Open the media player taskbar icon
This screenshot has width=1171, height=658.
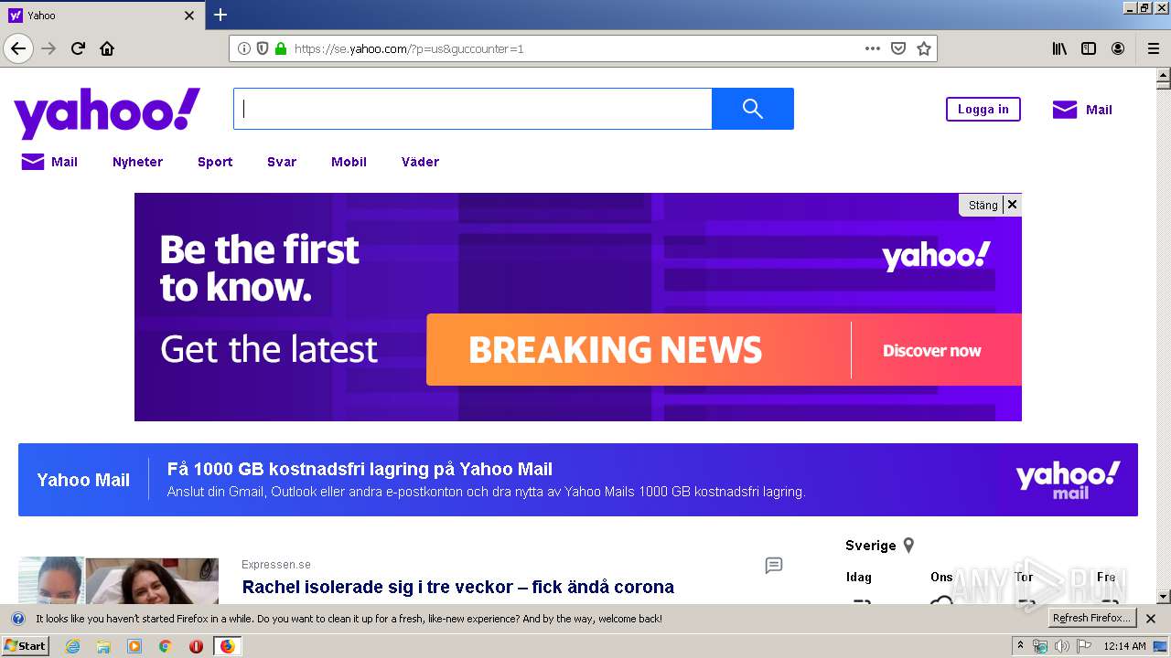pos(134,646)
